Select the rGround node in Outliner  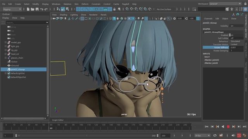point(15,66)
